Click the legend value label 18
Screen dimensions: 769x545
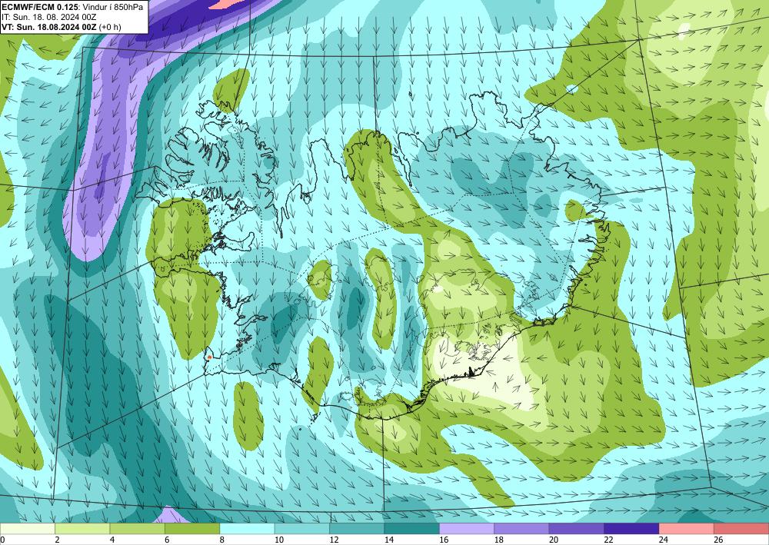pos(498,540)
